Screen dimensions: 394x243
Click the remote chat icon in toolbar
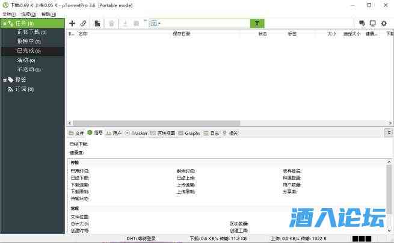pyautogui.click(x=362, y=23)
